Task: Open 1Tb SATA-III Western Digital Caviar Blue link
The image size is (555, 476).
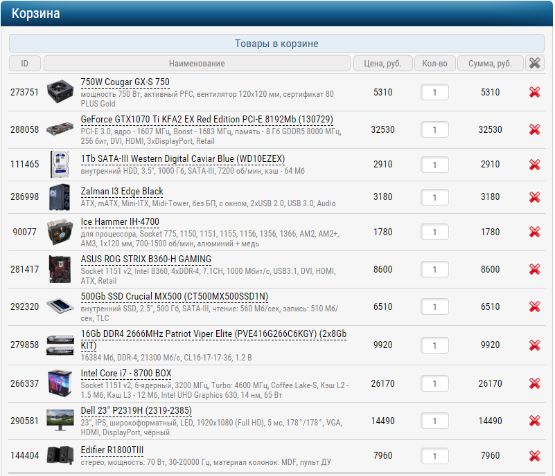Action: (183, 159)
